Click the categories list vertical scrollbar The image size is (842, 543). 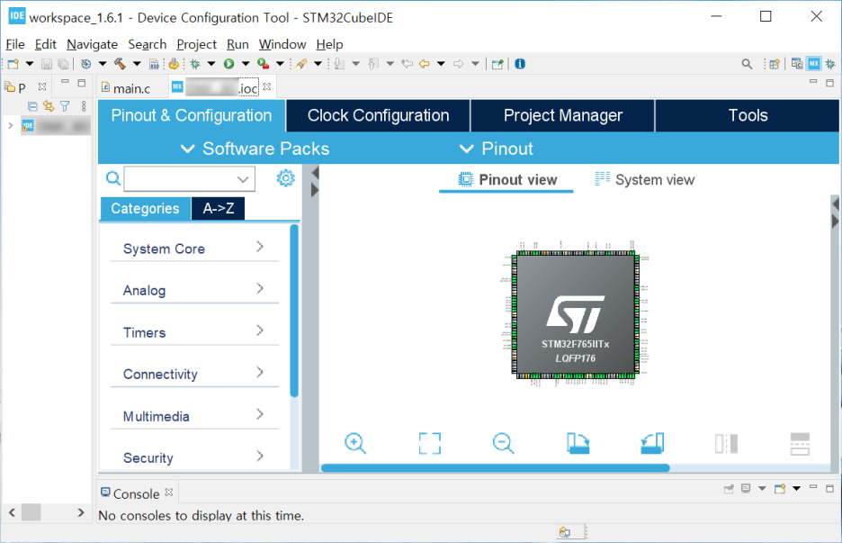(x=294, y=311)
